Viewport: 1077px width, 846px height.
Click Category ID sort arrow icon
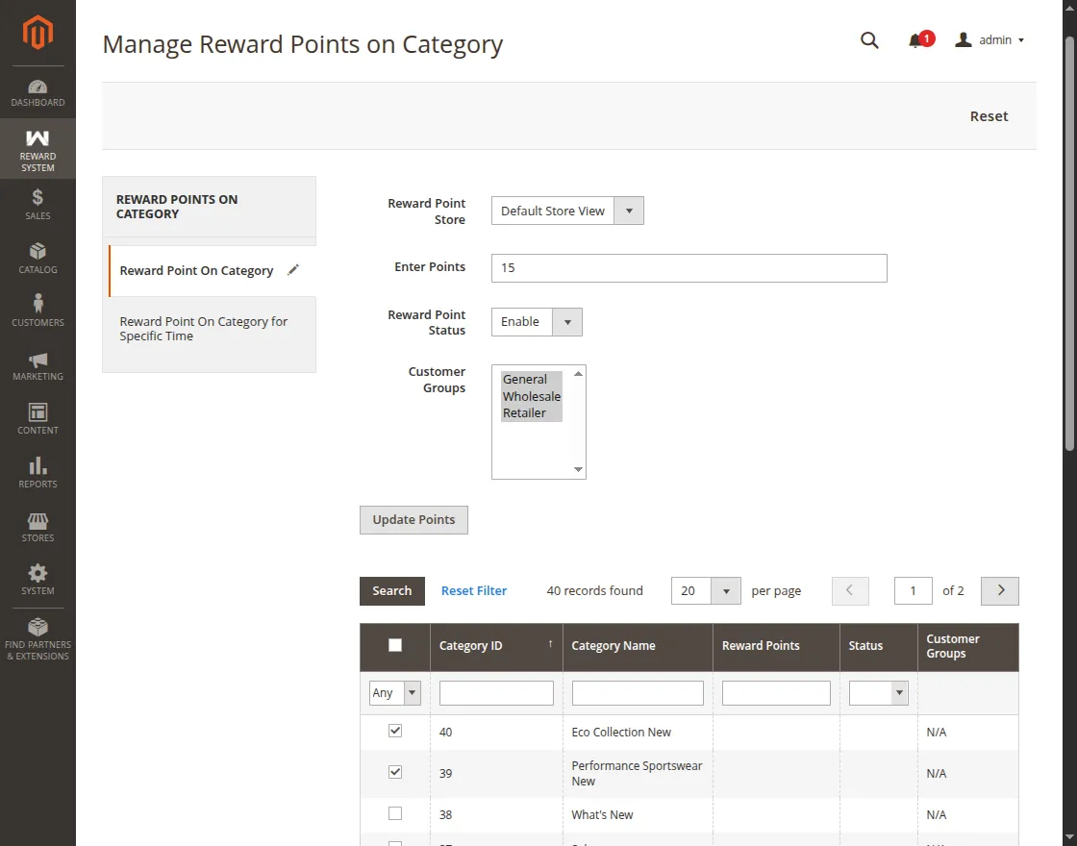(550, 644)
